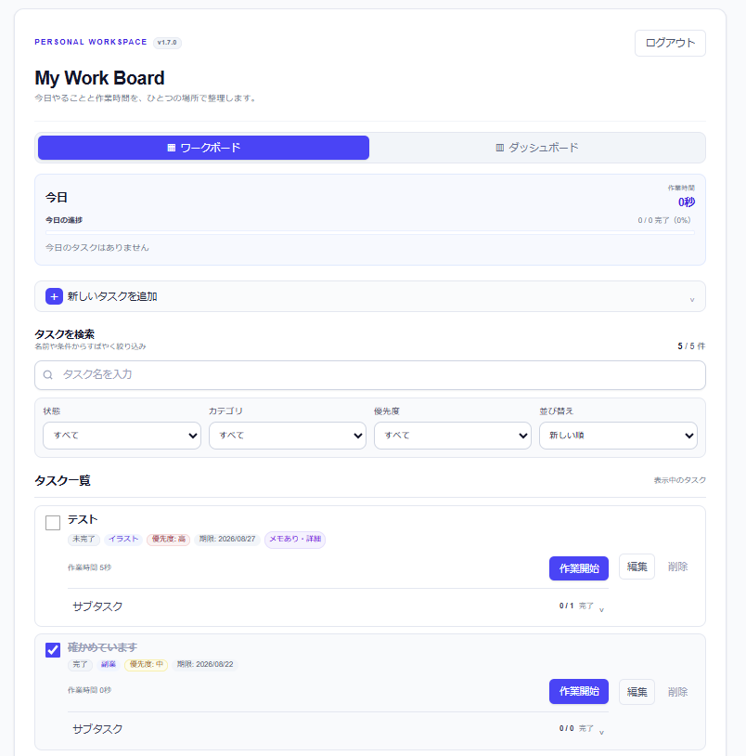Click the Dashboard tab icon
Image resolution: width=746 pixels, height=756 pixels.
500,148
